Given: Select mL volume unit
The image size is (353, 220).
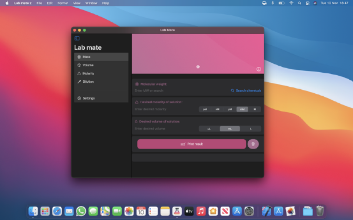Looking at the screenshot, I should click(230, 128).
